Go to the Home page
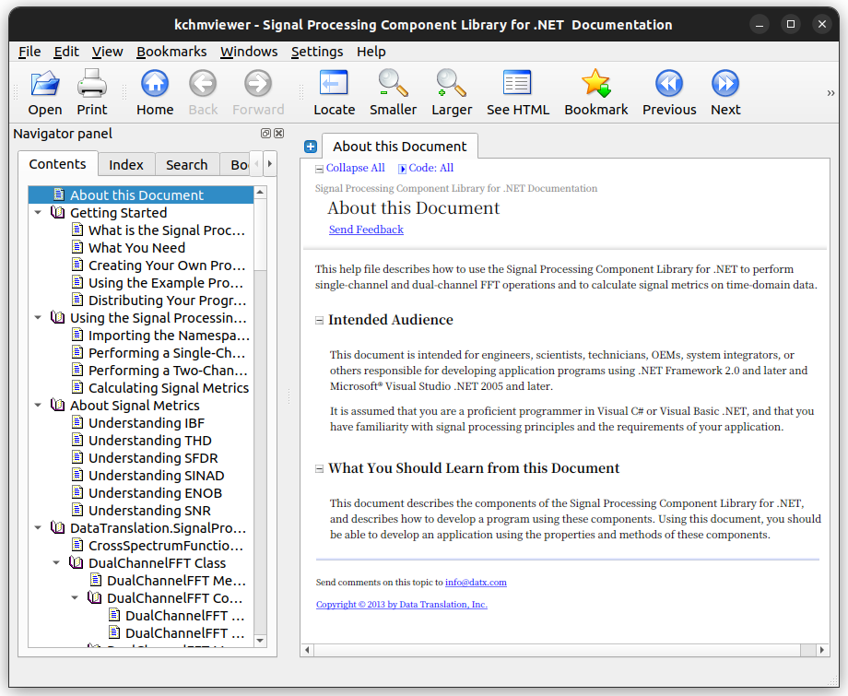 [155, 93]
